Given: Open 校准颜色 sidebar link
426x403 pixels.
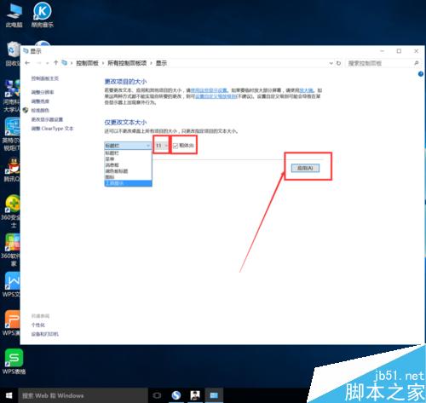Looking at the screenshot, I should [40, 111].
